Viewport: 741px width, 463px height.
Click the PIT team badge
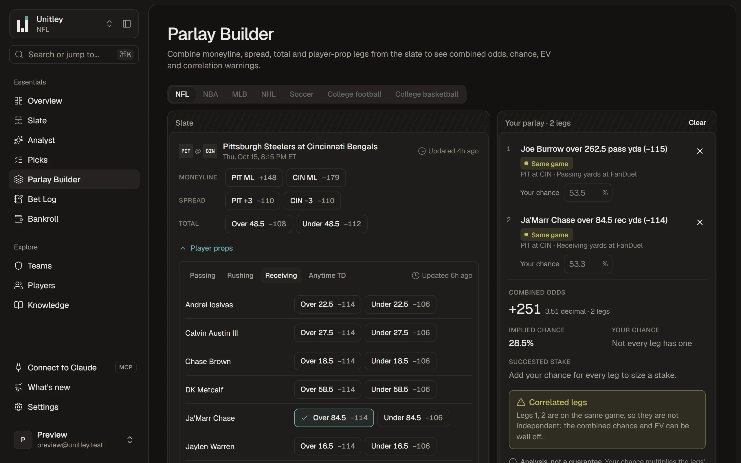pos(186,151)
